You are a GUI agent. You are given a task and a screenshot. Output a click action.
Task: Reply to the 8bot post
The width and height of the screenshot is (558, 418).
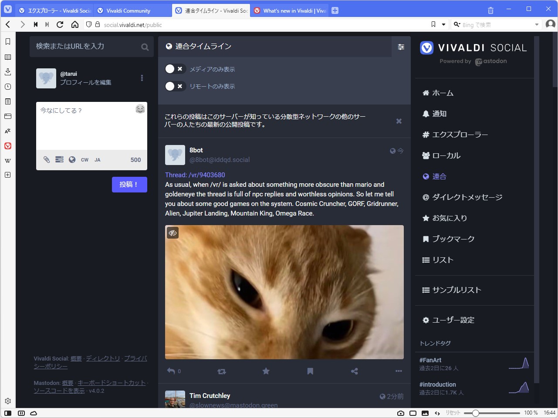click(x=170, y=371)
